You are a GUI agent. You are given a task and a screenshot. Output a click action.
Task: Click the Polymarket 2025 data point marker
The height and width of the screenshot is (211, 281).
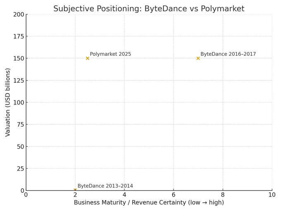pos(88,58)
